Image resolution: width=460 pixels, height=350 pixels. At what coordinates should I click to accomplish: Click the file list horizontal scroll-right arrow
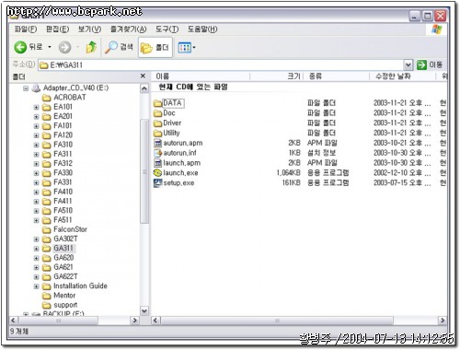442,321
